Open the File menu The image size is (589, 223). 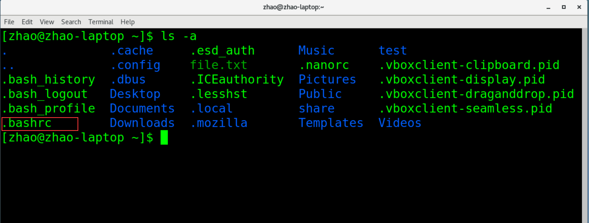(9, 22)
